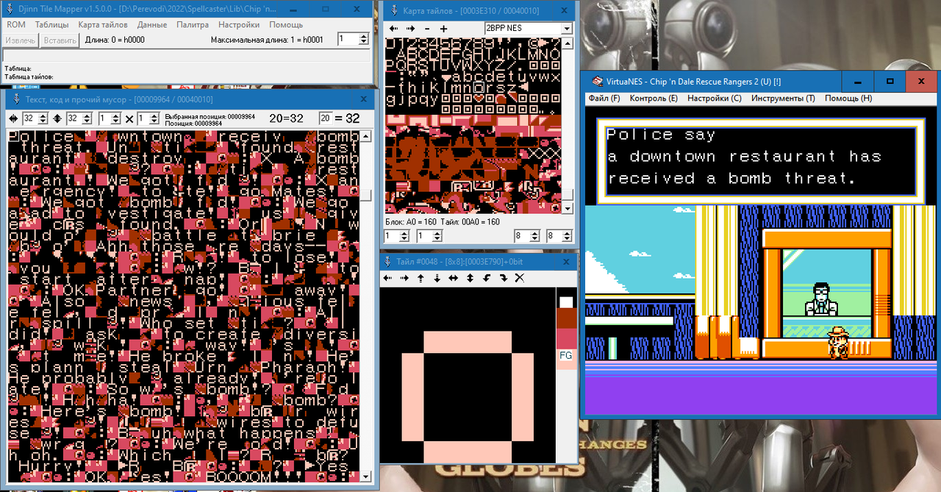Viewport: 941px width, 492px height.
Task: Click empty text field below Извлечь
Action: (x=187, y=56)
